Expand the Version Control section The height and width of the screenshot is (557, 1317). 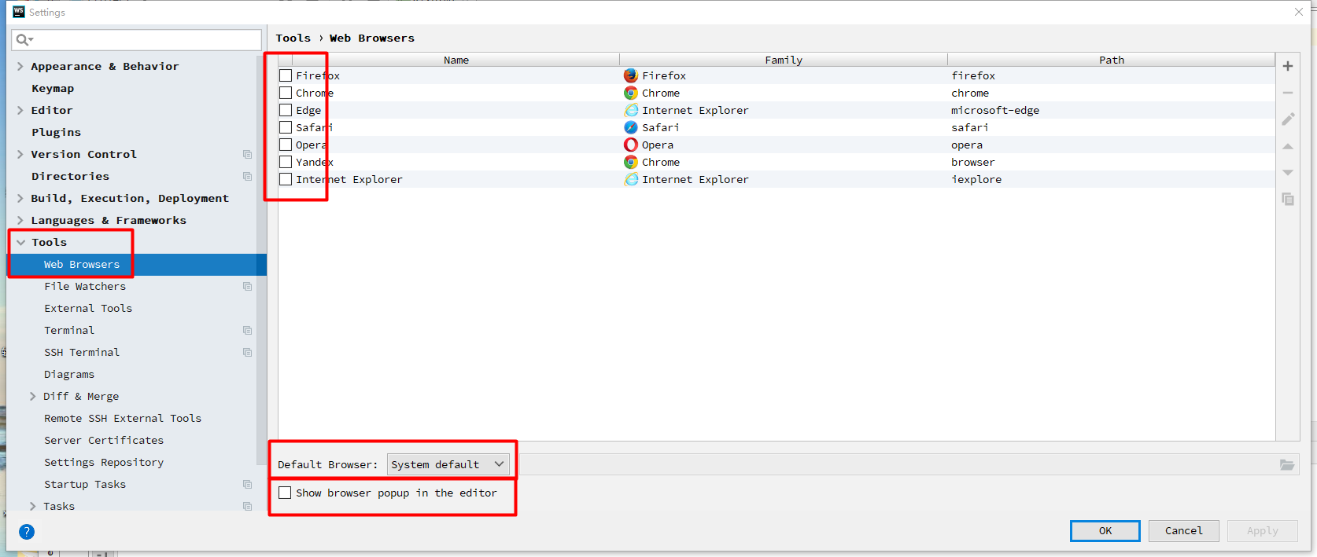[x=20, y=155]
